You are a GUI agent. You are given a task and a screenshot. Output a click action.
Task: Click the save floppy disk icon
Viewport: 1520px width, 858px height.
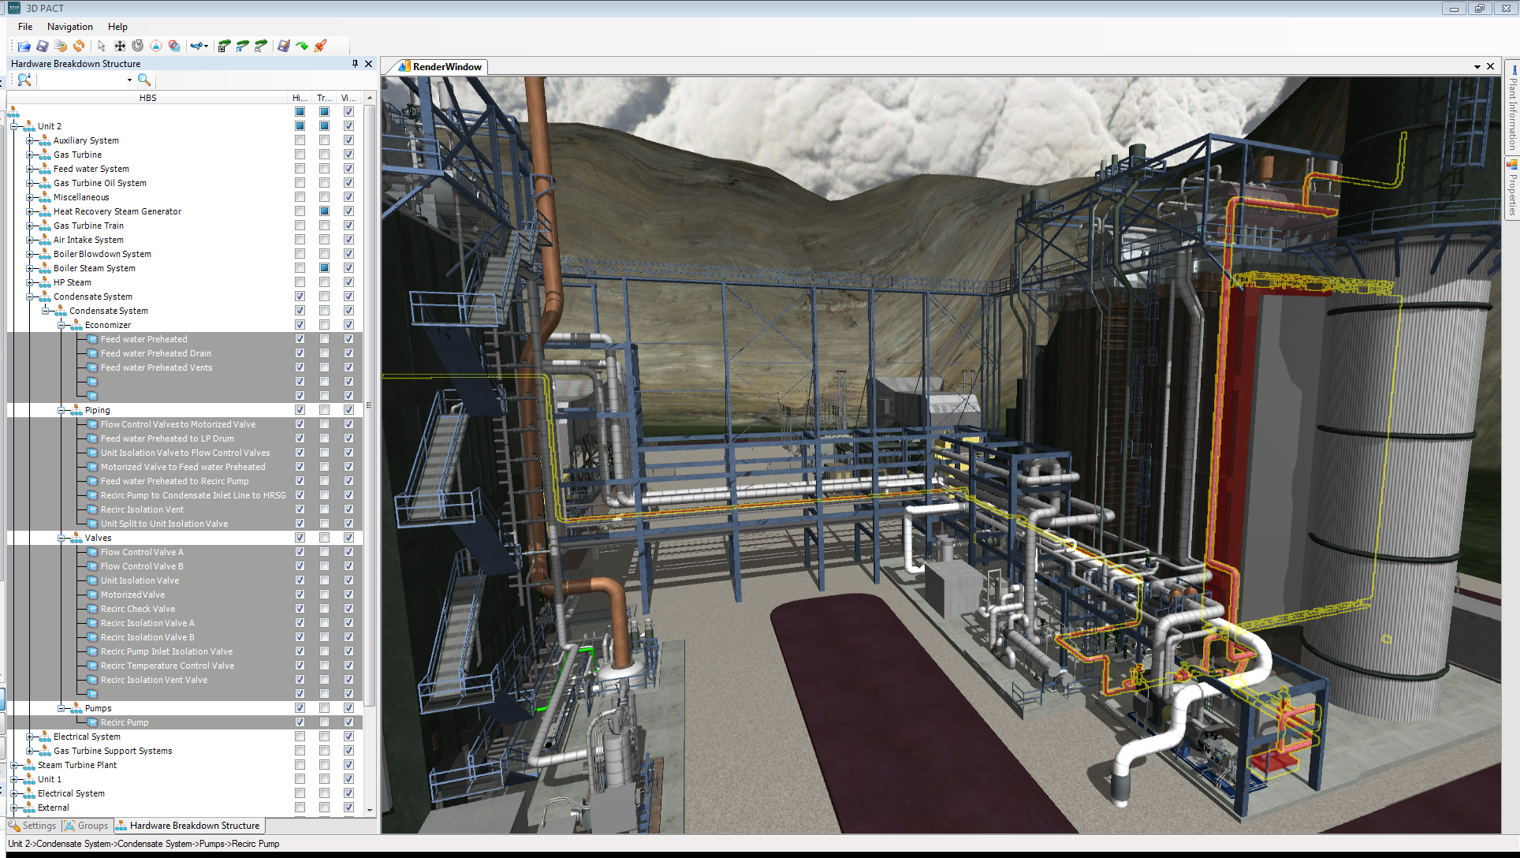43,47
